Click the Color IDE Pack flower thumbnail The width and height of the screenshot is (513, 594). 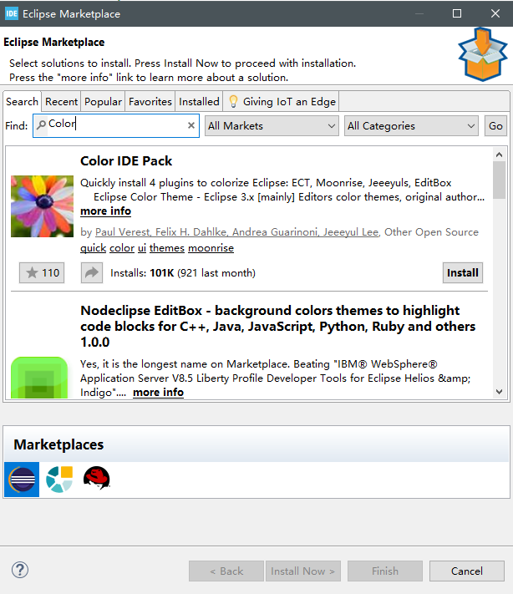[x=42, y=206]
